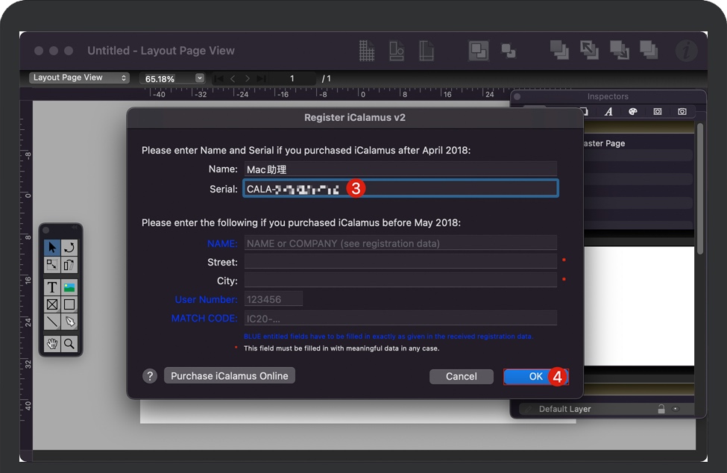The height and width of the screenshot is (473, 727).
Task: Select the rotate tool in tool palette
Action: coord(69,247)
